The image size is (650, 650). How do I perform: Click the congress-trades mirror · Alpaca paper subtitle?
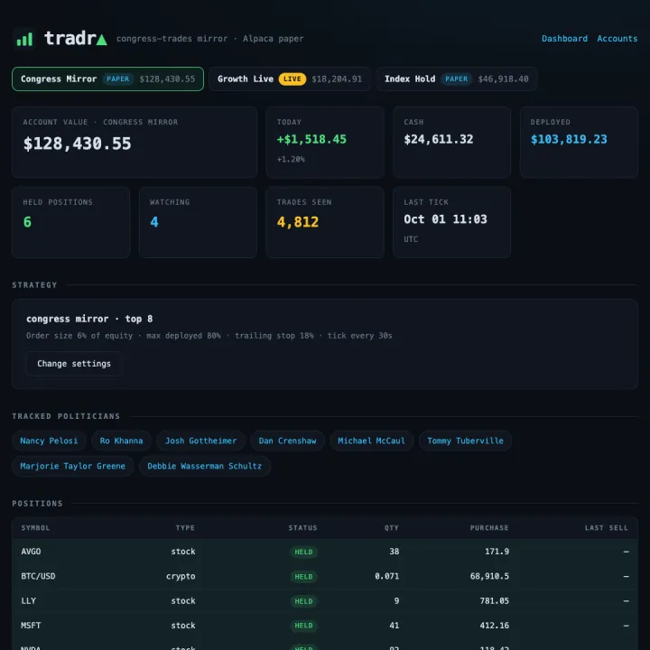(209, 39)
